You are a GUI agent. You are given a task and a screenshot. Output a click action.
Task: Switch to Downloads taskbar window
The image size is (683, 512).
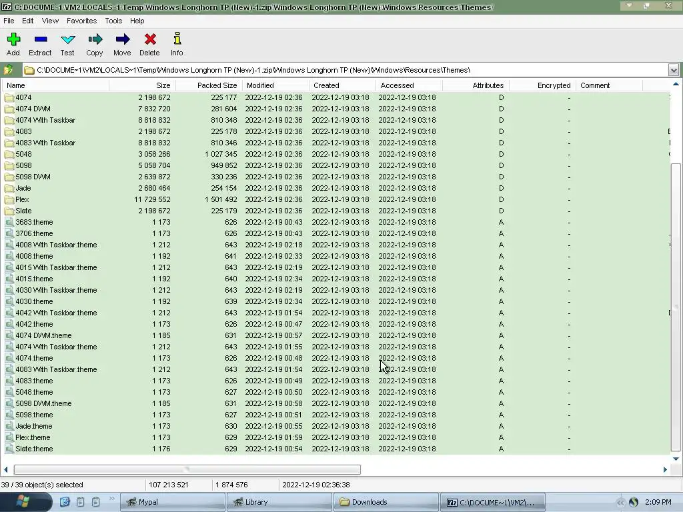pyautogui.click(x=386, y=502)
